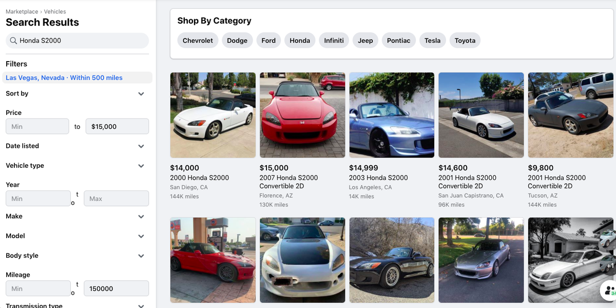Choose the Jeep category chip
Viewport: 616px width, 308px height.
pyautogui.click(x=365, y=41)
